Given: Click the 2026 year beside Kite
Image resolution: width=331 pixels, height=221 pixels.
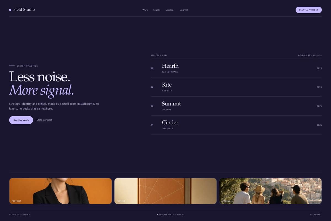Looking at the screenshot, I should 319,87.
